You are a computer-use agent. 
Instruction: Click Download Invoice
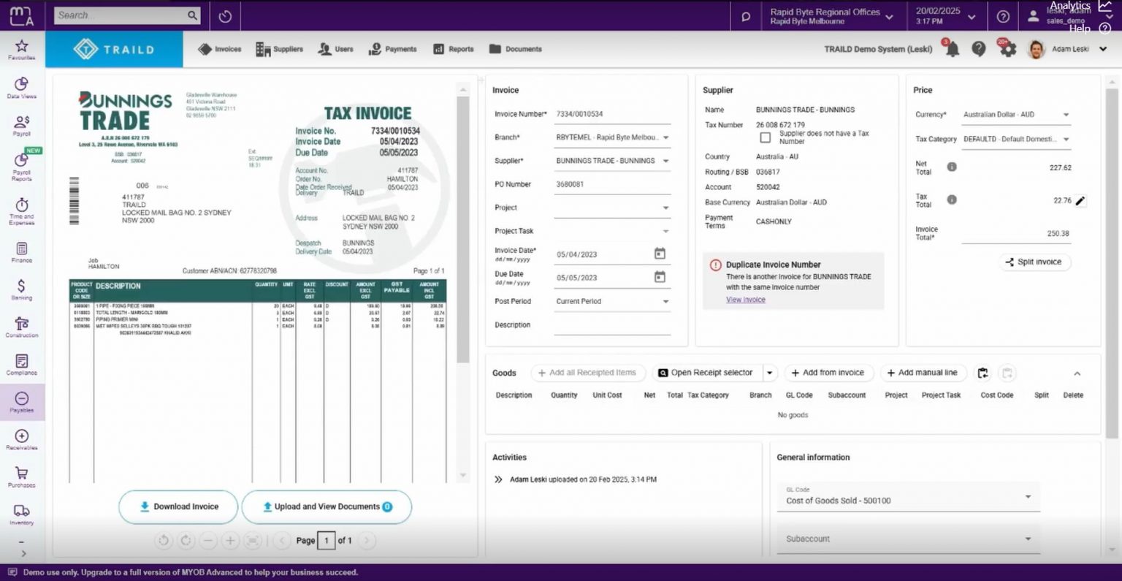179,506
